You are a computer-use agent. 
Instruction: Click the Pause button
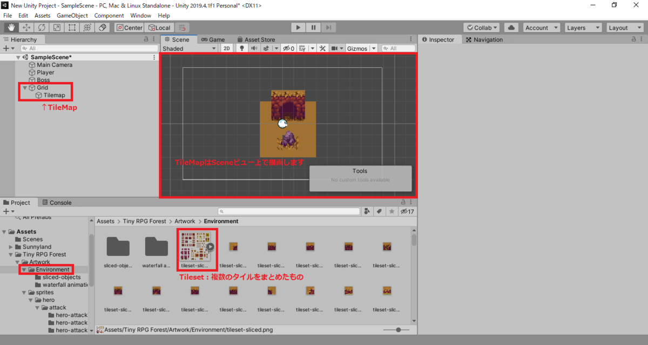pyautogui.click(x=313, y=27)
